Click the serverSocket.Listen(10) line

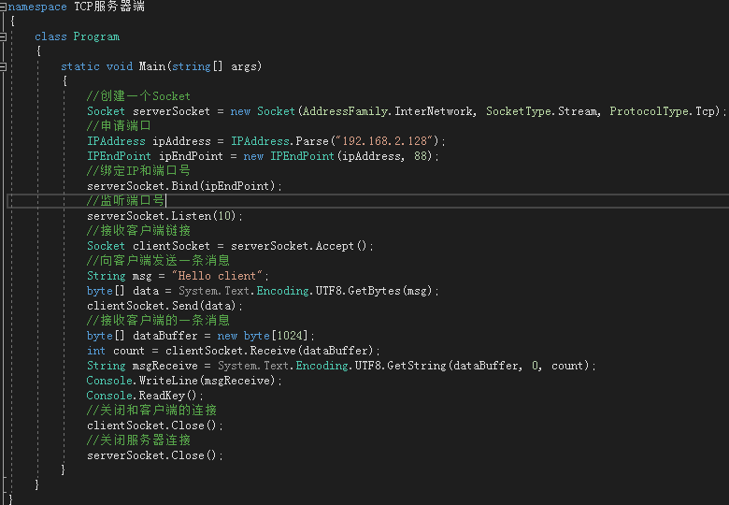coord(164,216)
